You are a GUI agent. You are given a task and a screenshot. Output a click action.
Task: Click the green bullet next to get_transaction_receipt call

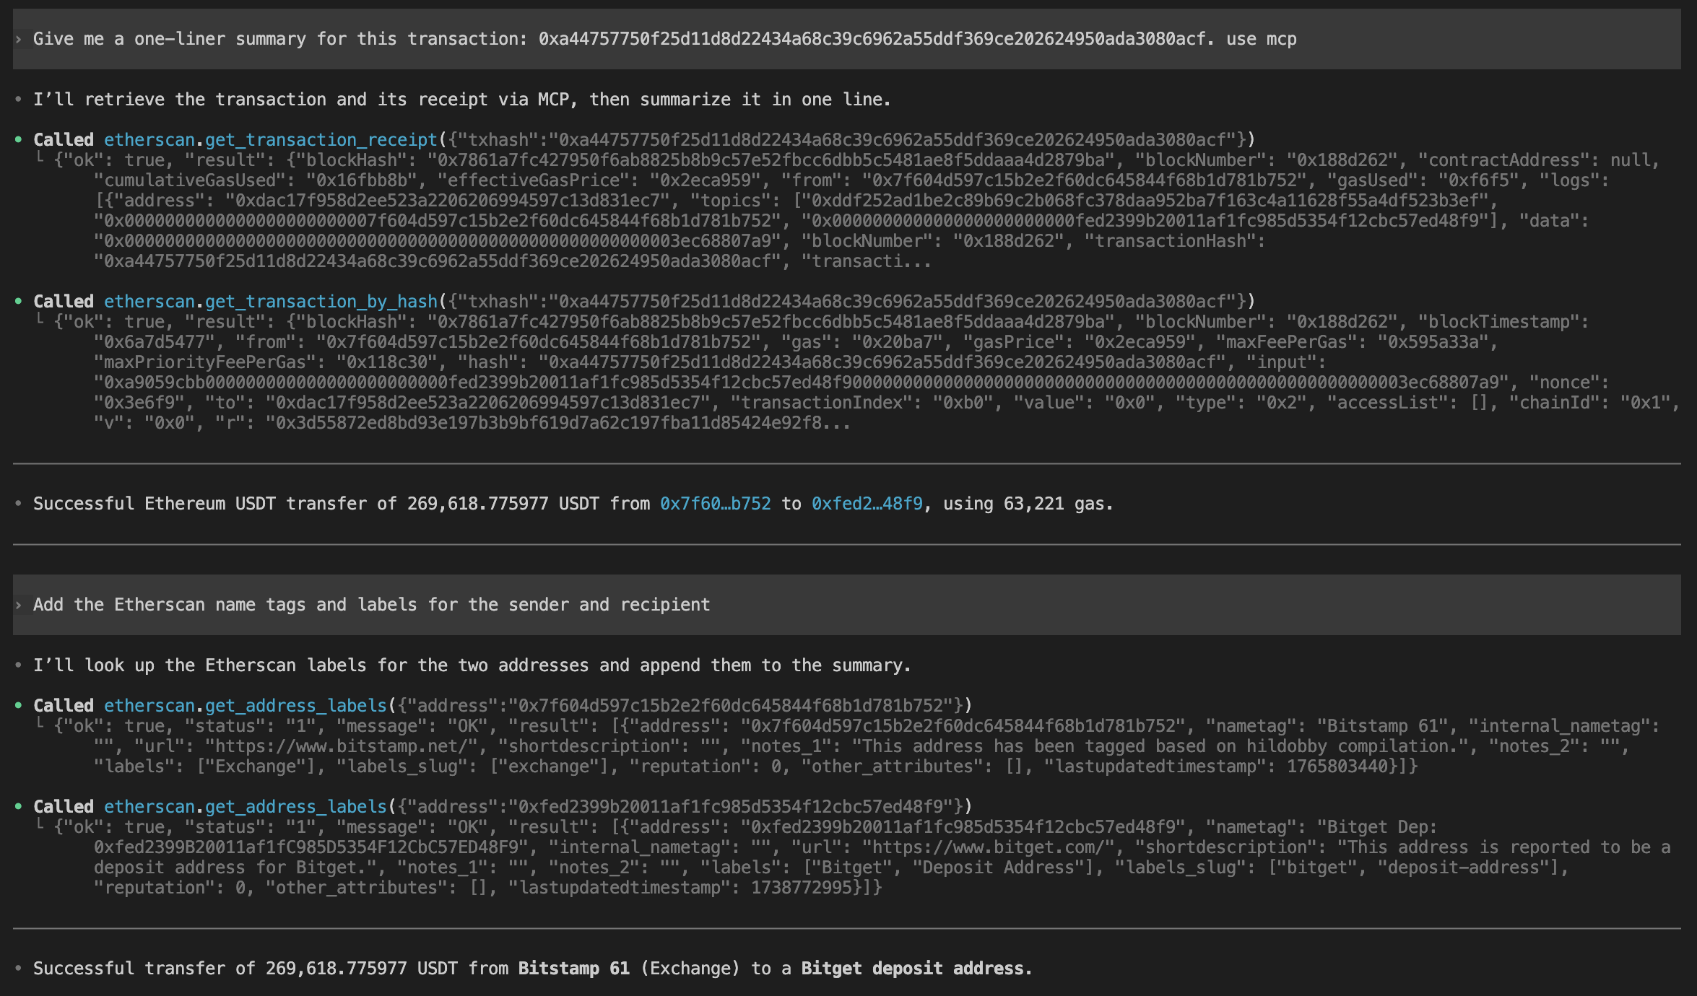(18, 140)
